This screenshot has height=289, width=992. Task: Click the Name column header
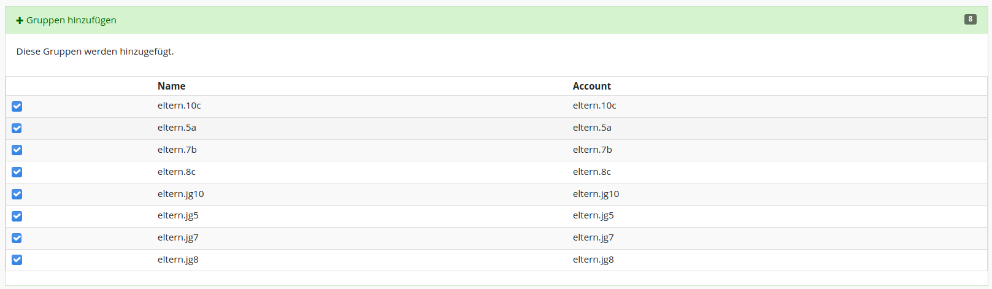tap(171, 87)
